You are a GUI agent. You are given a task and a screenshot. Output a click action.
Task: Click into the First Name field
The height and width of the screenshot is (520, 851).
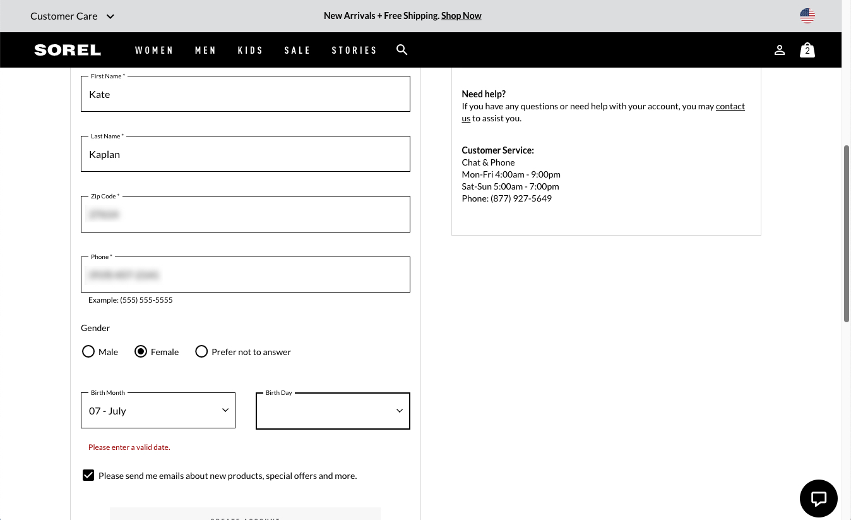click(245, 95)
